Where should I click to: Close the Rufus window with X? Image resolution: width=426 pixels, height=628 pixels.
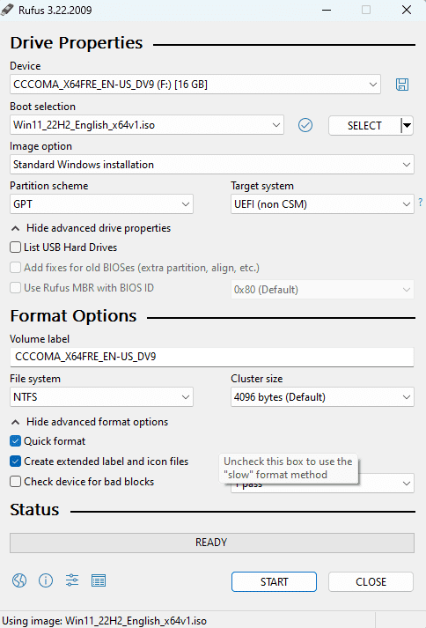click(407, 10)
